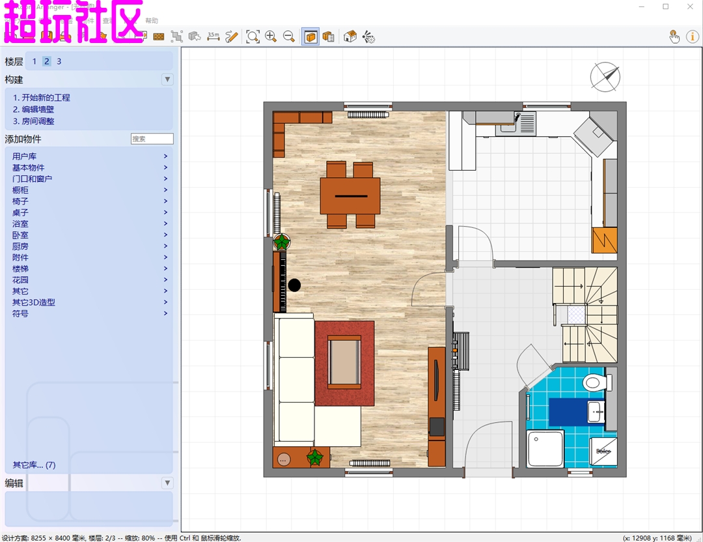Click the room resize tool icon

click(176, 36)
